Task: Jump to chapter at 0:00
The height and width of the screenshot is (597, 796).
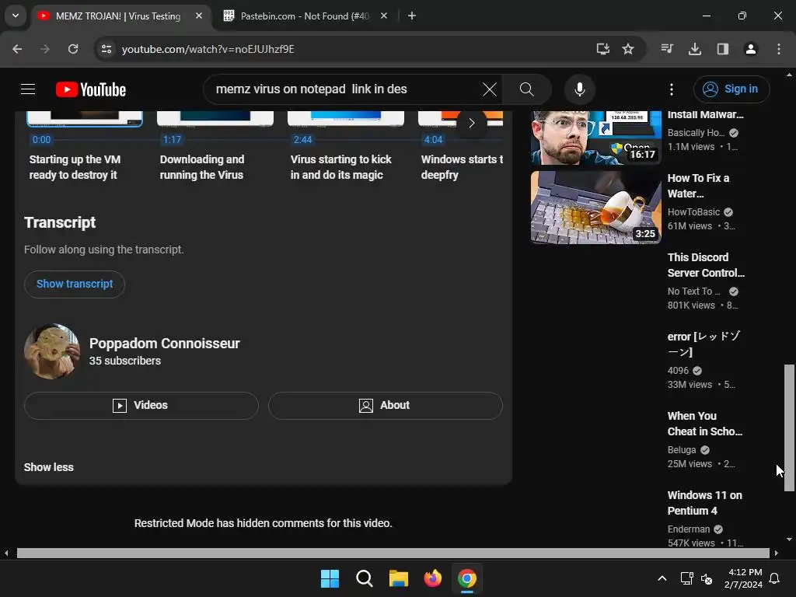Action: tap(42, 140)
